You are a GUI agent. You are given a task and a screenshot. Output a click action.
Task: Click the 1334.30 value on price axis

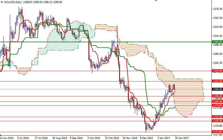coord(217,27)
